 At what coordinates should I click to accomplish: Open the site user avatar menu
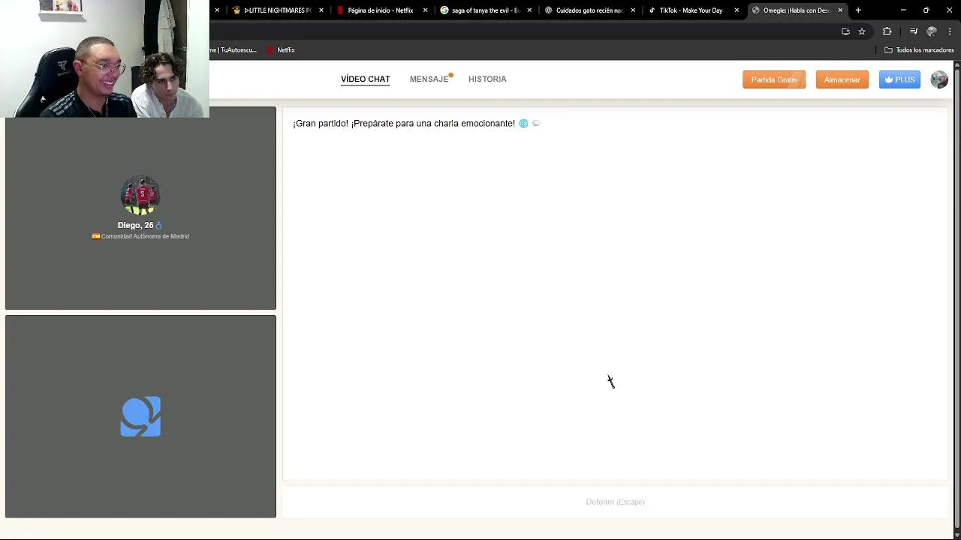(939, 79)
